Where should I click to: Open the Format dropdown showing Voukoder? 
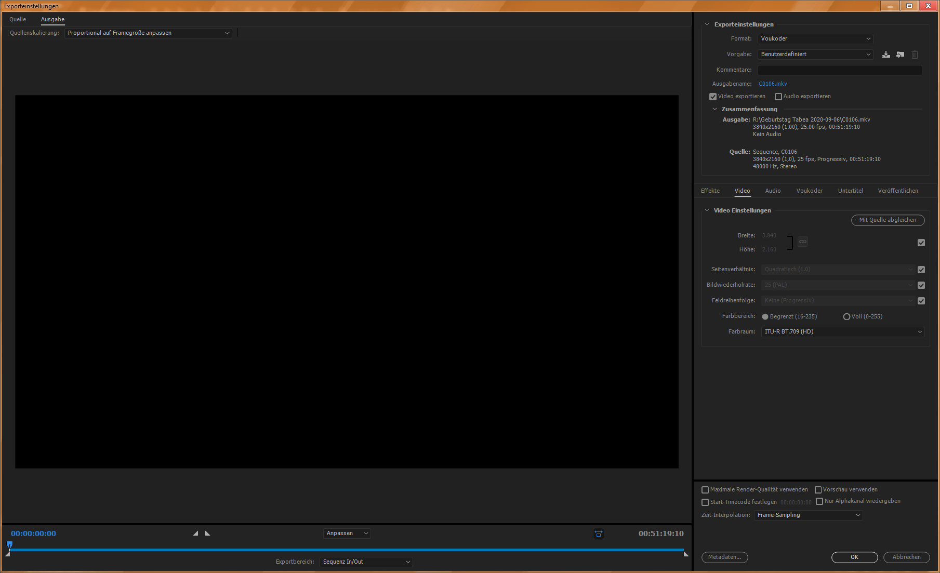815,39
